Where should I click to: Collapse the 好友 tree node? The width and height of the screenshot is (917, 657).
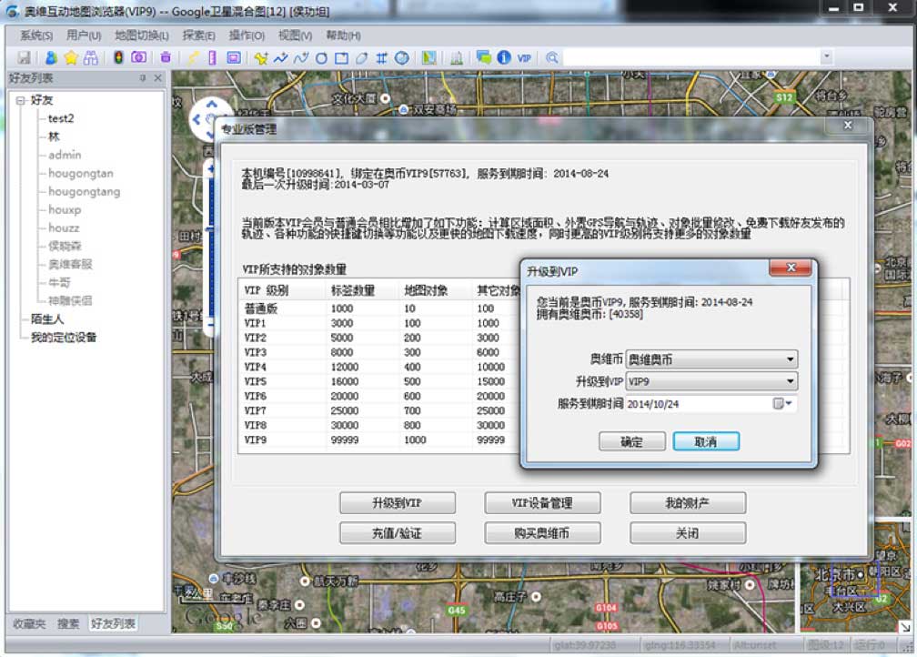21,100
